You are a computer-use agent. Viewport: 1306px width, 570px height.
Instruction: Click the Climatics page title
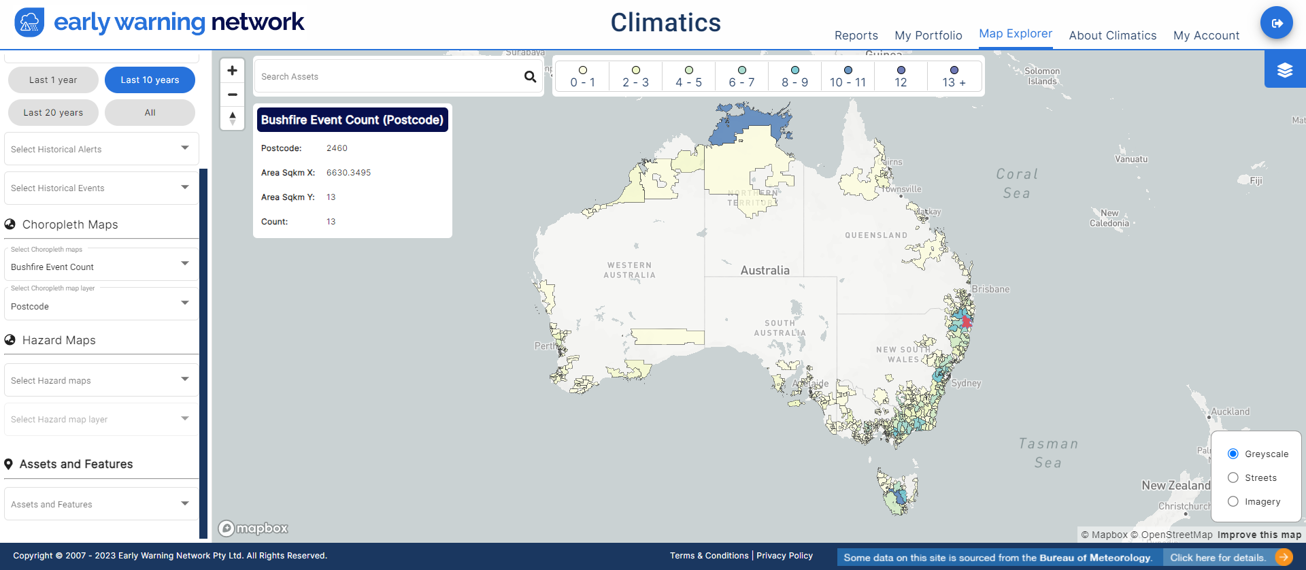665,22
